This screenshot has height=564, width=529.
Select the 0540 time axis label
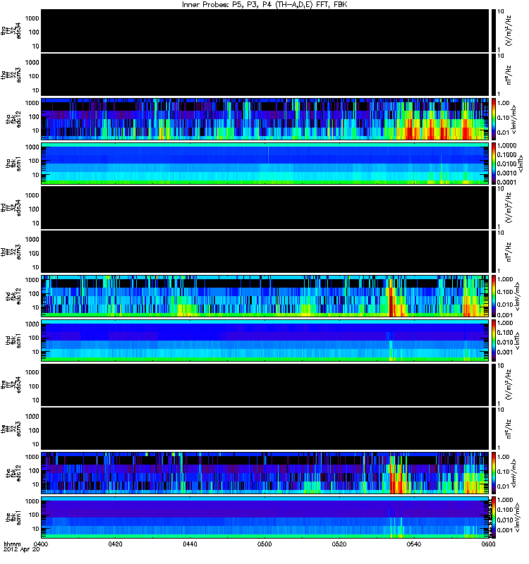coord(414,544)
